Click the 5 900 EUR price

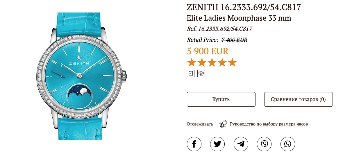point(208,51)
